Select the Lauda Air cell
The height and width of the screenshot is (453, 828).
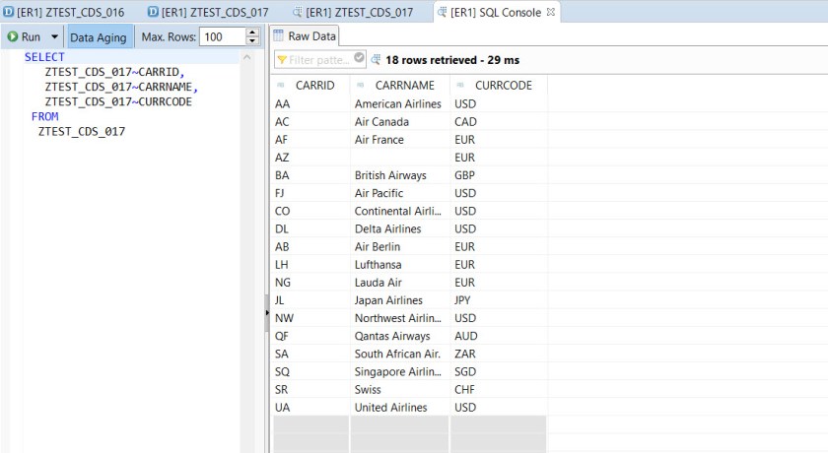[400, 283]
